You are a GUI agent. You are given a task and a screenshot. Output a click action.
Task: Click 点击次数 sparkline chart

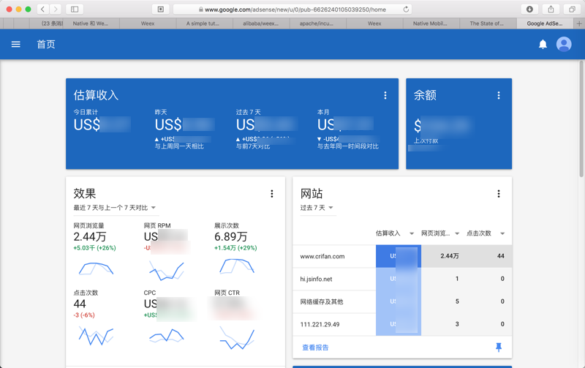(96, 336)
